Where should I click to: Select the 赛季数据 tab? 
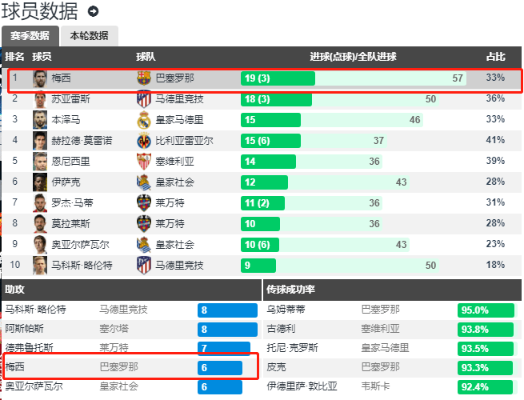(x=30, y=36)
